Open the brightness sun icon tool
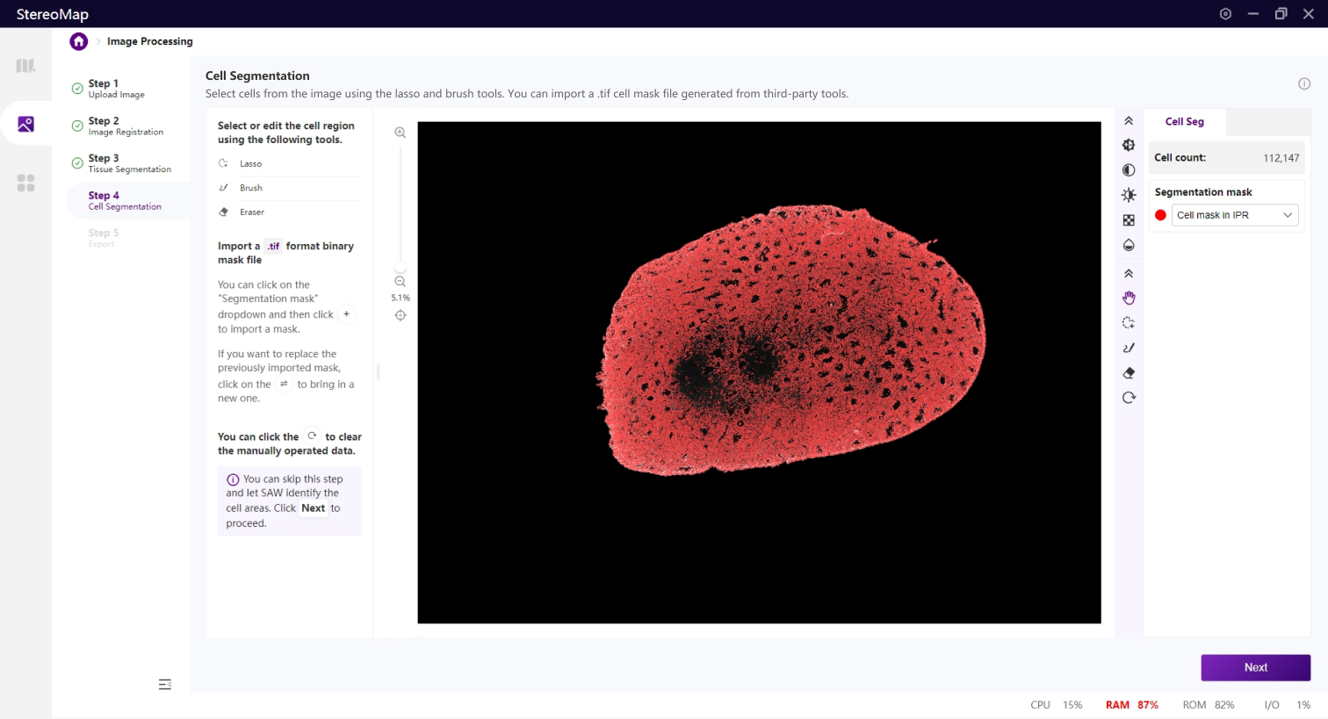Screen dimensions: 1328x719 point(1129,195)
